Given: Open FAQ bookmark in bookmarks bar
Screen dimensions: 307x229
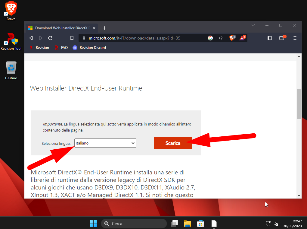Looking at the screenshot, I should tap(61, 48).
